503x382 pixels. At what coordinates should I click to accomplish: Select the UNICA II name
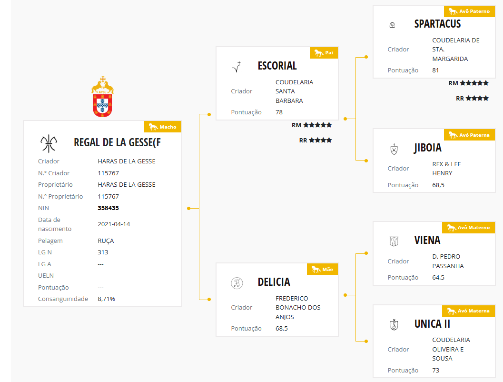pyautogui.click(x=432, y=324)
